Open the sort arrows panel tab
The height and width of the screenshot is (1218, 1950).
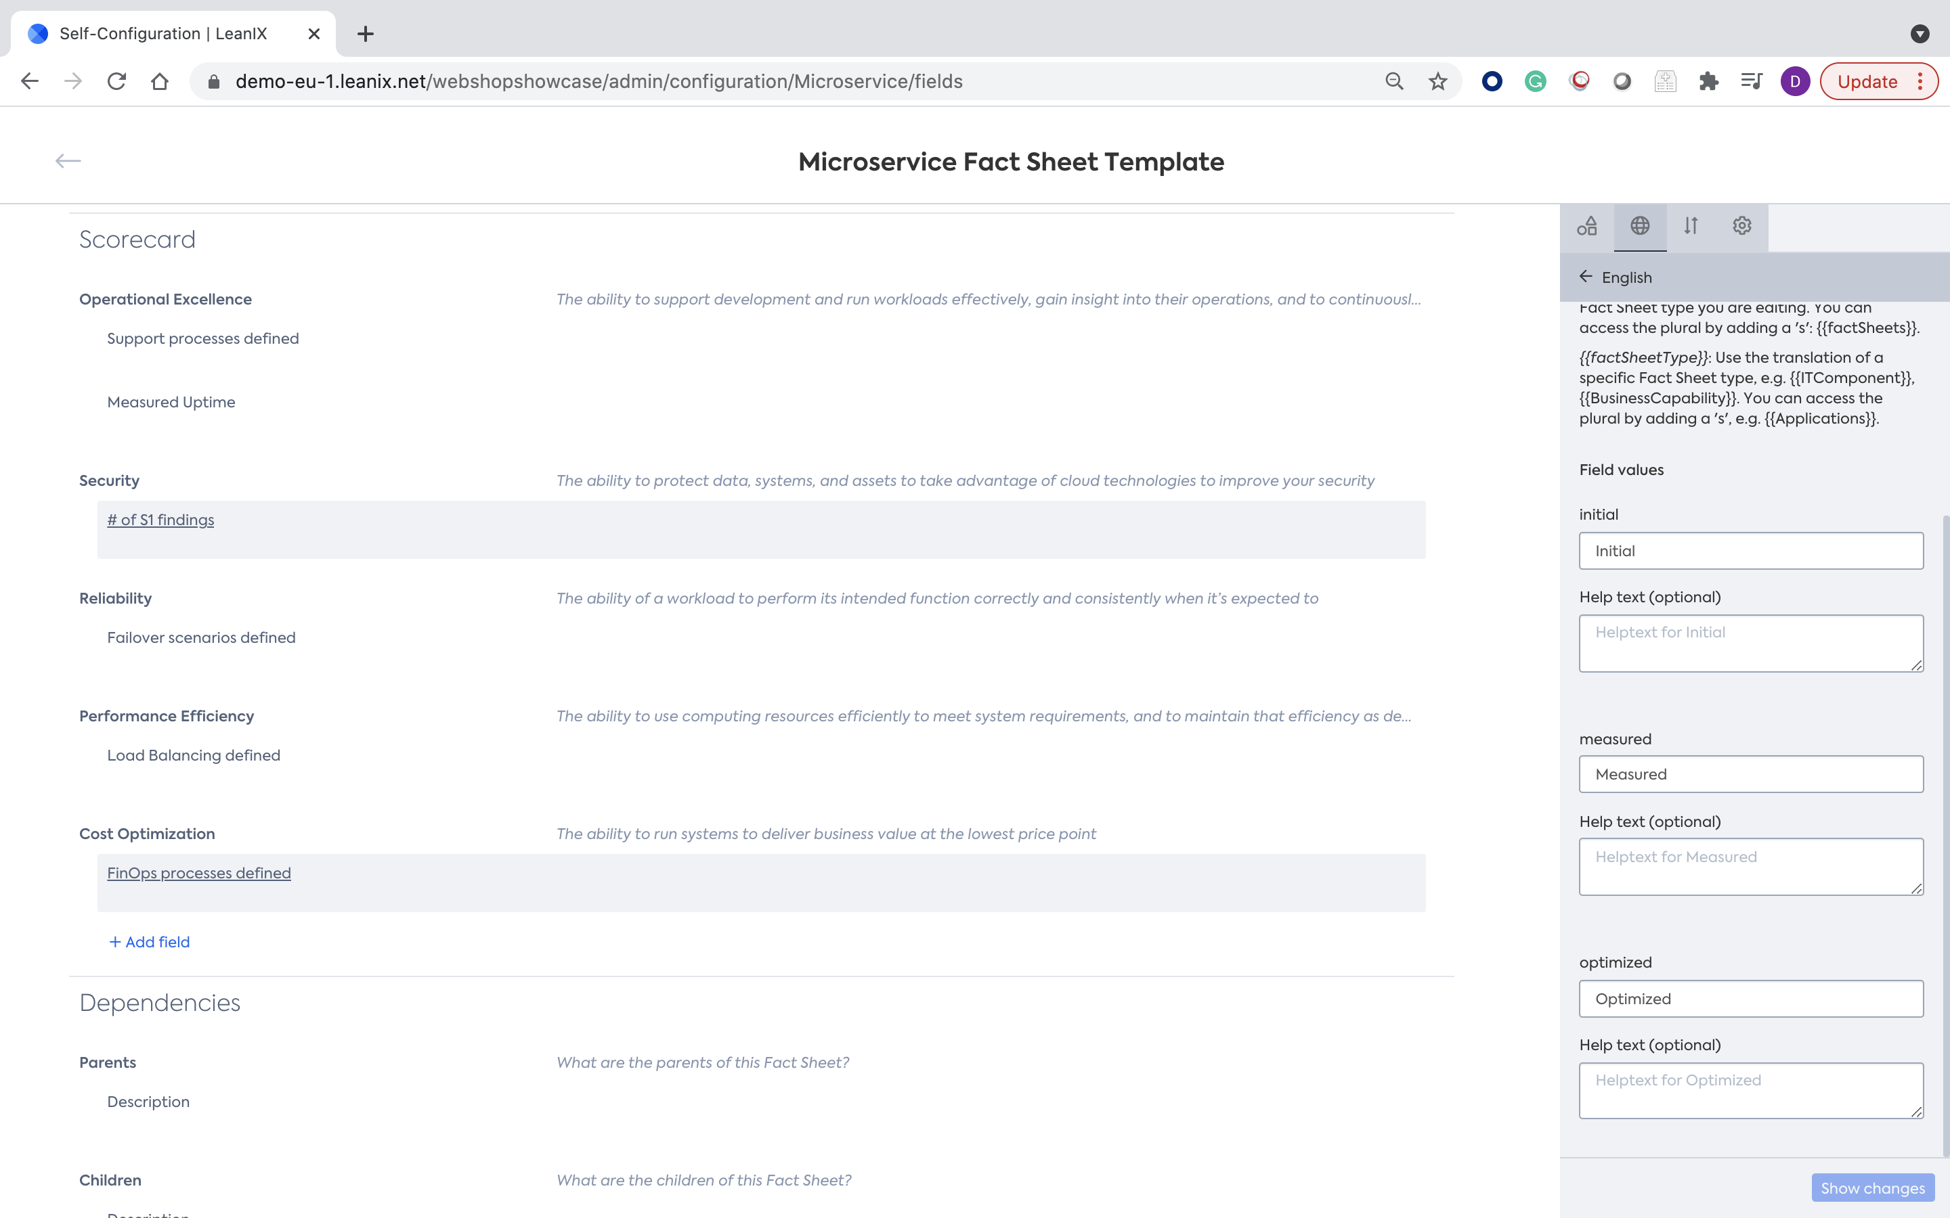tap(1691, 227)
